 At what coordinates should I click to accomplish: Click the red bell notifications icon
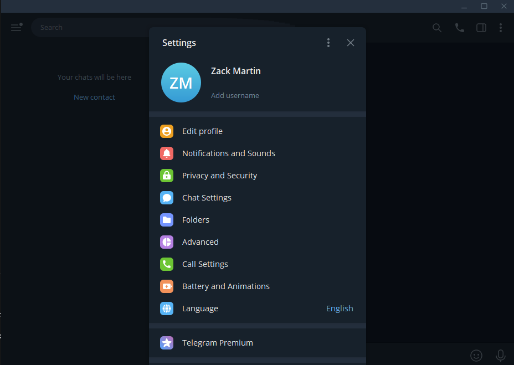[x=167, y=153]
